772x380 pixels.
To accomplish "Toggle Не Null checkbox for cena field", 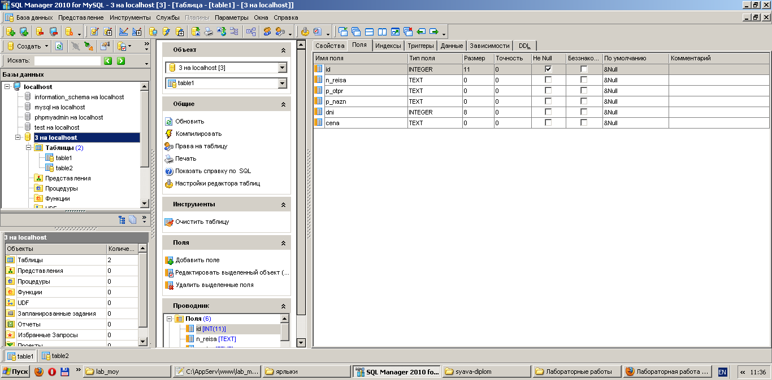I will pos(548,123).
